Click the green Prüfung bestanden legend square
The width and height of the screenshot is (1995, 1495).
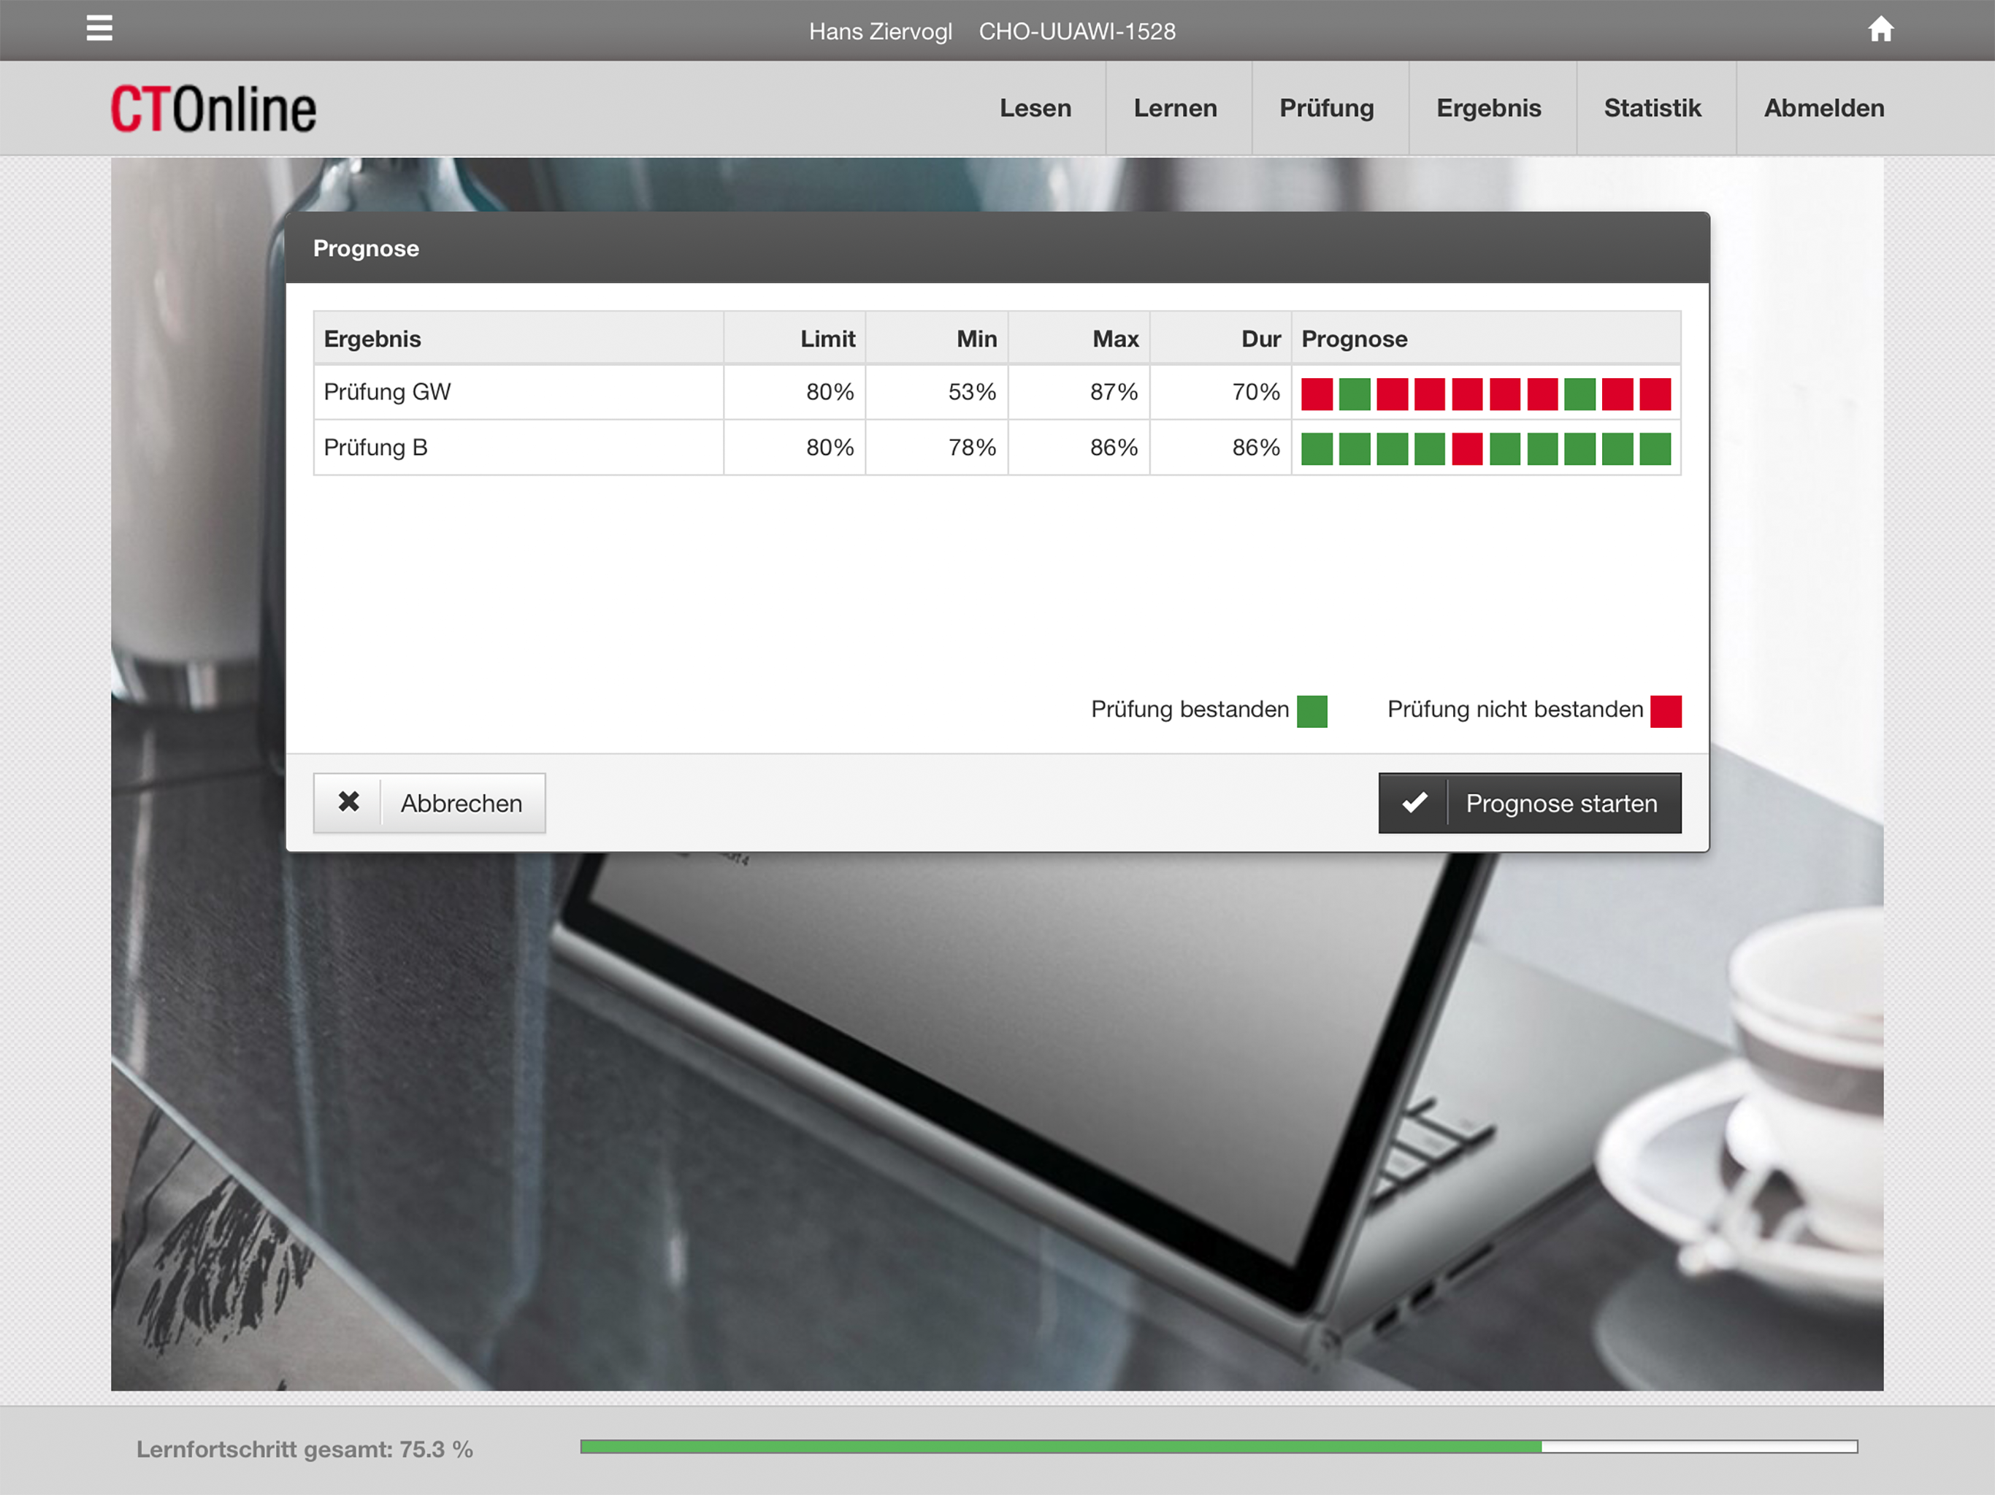(x=1312, y=710)
